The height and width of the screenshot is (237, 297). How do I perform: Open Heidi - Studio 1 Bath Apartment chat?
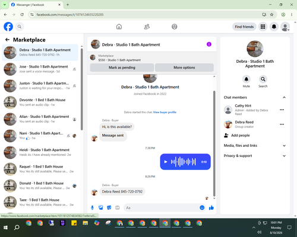40,152
